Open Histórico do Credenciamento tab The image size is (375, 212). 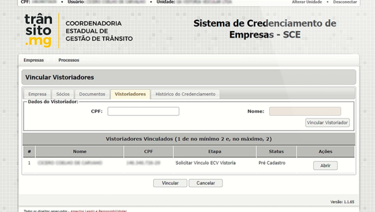pyautogui.click(x=185, y=94)
